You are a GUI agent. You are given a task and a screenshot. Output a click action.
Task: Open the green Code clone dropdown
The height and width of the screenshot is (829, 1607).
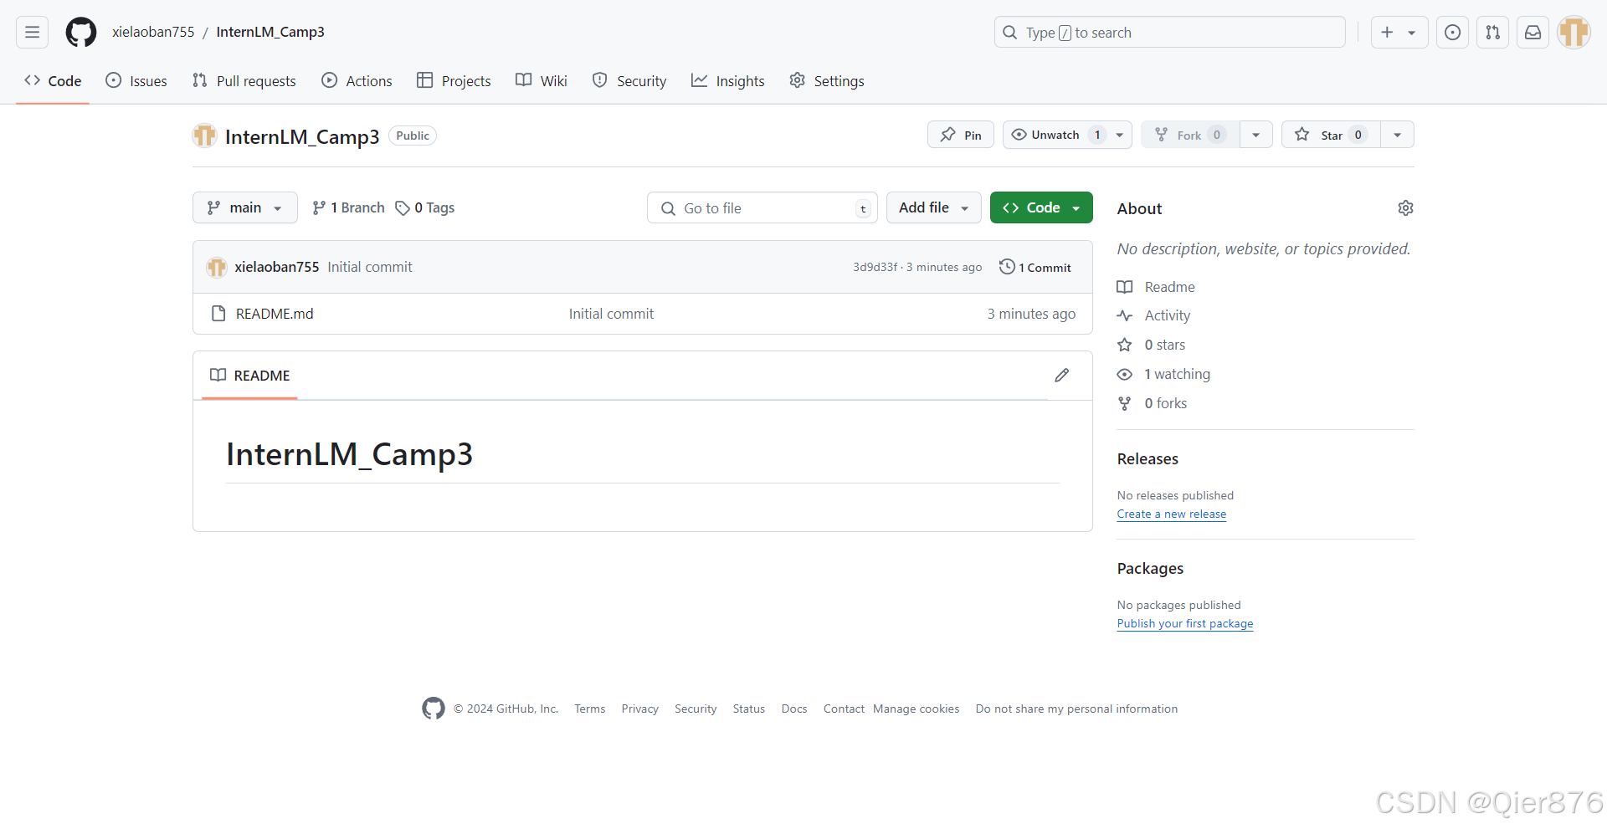pyautogui.click(x=1041, y=207)
